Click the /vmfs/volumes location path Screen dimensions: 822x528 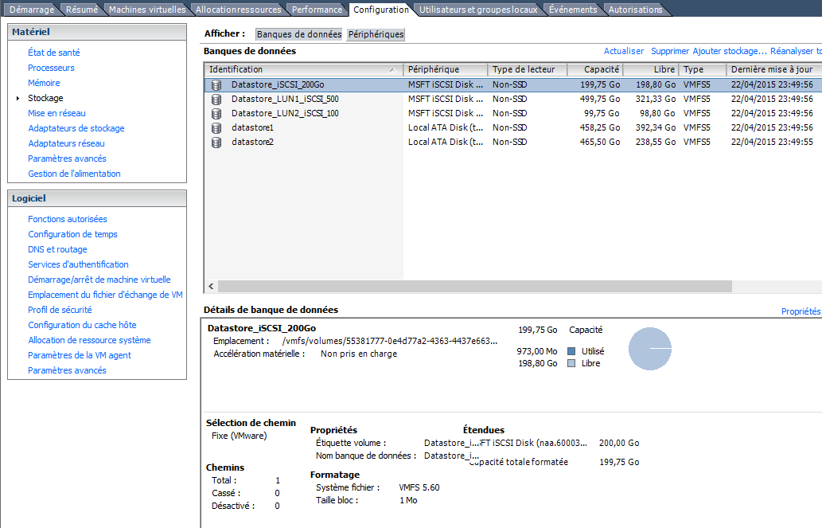pos(389,341)
